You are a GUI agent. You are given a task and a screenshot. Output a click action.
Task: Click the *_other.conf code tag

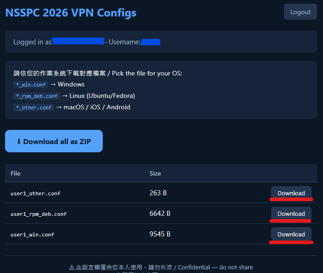(34, 107)
